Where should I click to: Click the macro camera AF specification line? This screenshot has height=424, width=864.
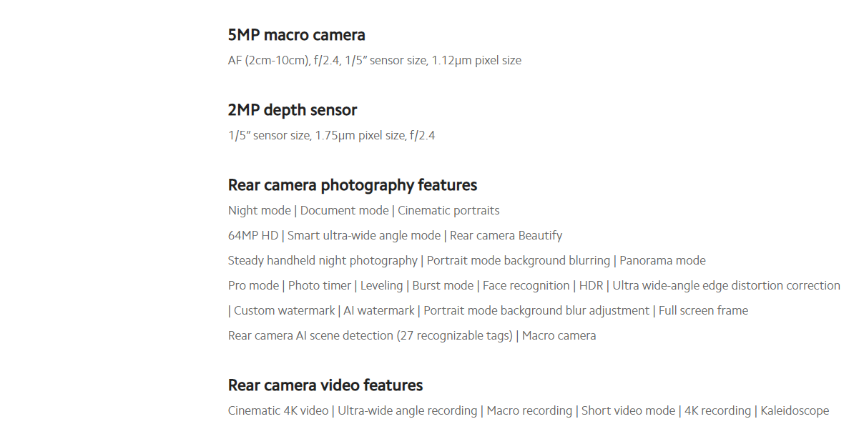click(x=375, y=61)
